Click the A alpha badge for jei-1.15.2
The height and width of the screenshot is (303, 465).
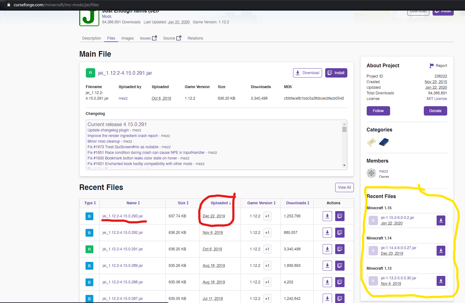tap(373, 220)
